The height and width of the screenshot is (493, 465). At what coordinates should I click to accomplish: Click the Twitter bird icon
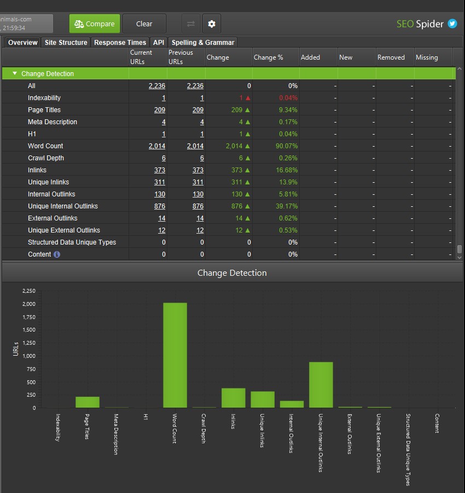(x=454, y=24)
